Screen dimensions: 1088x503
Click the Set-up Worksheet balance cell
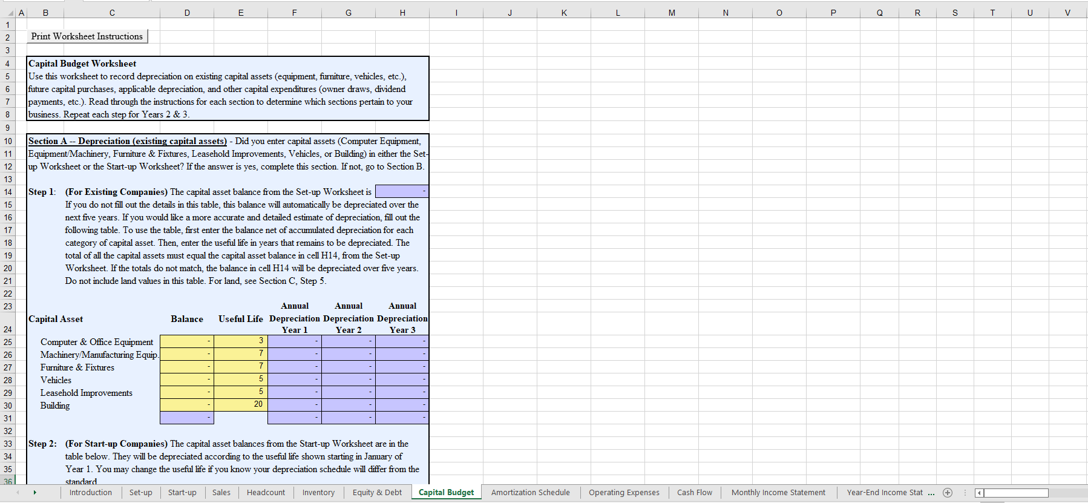pyautogui.click(x=402, y=192)
